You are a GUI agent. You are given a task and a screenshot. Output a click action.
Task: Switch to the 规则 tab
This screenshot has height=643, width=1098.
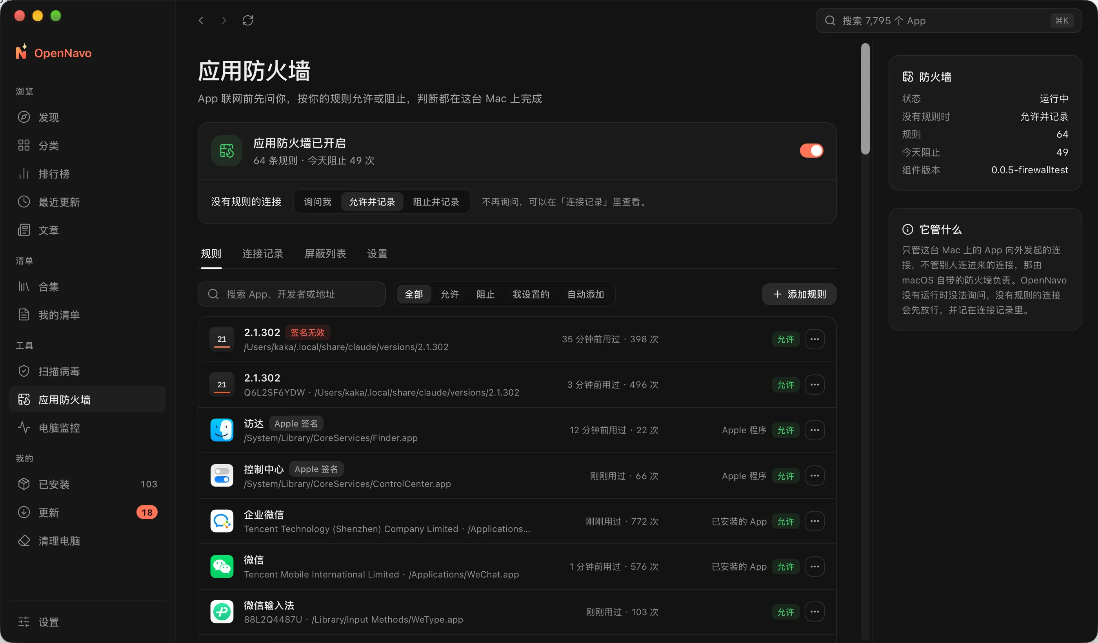[211, 254]
